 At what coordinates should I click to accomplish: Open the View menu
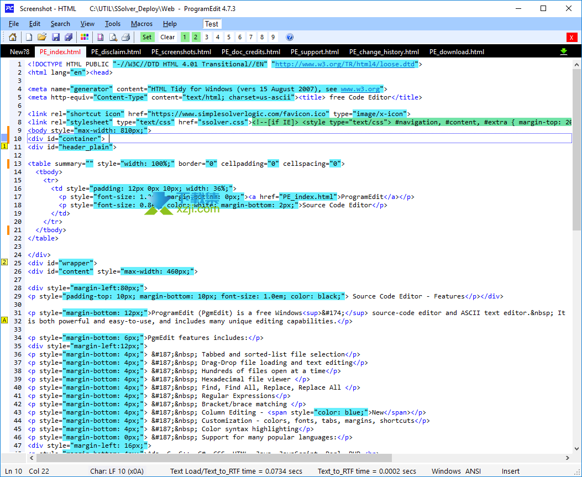pos(87,24)
